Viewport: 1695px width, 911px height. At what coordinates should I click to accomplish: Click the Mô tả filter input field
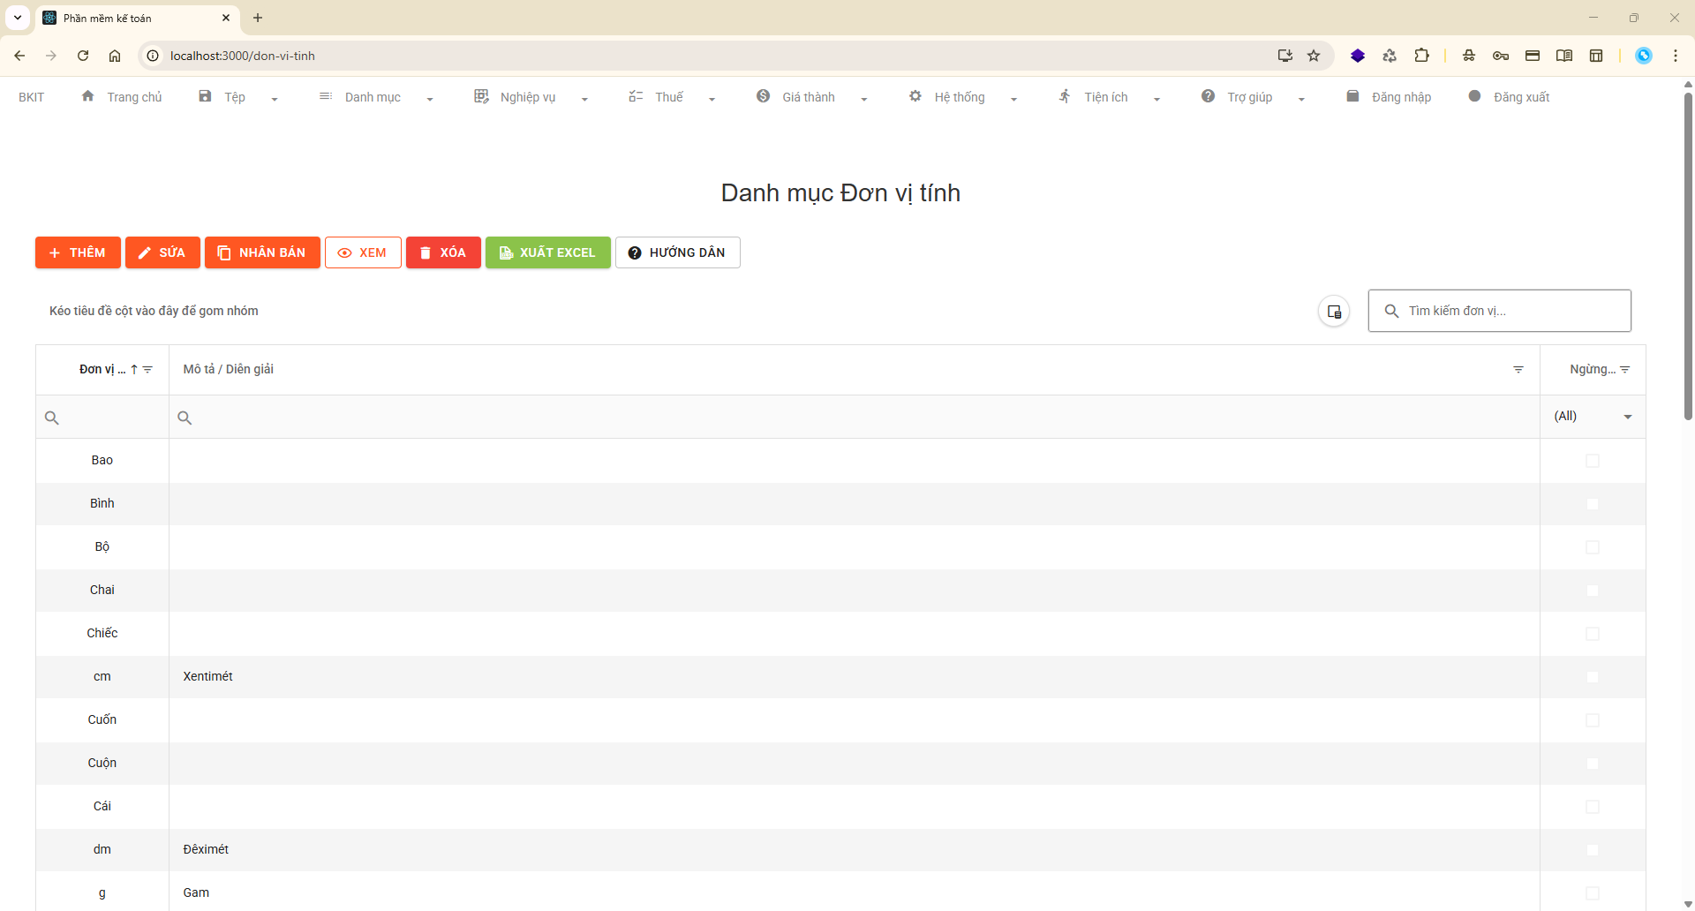pyautogui.click(x=854, y=418)
